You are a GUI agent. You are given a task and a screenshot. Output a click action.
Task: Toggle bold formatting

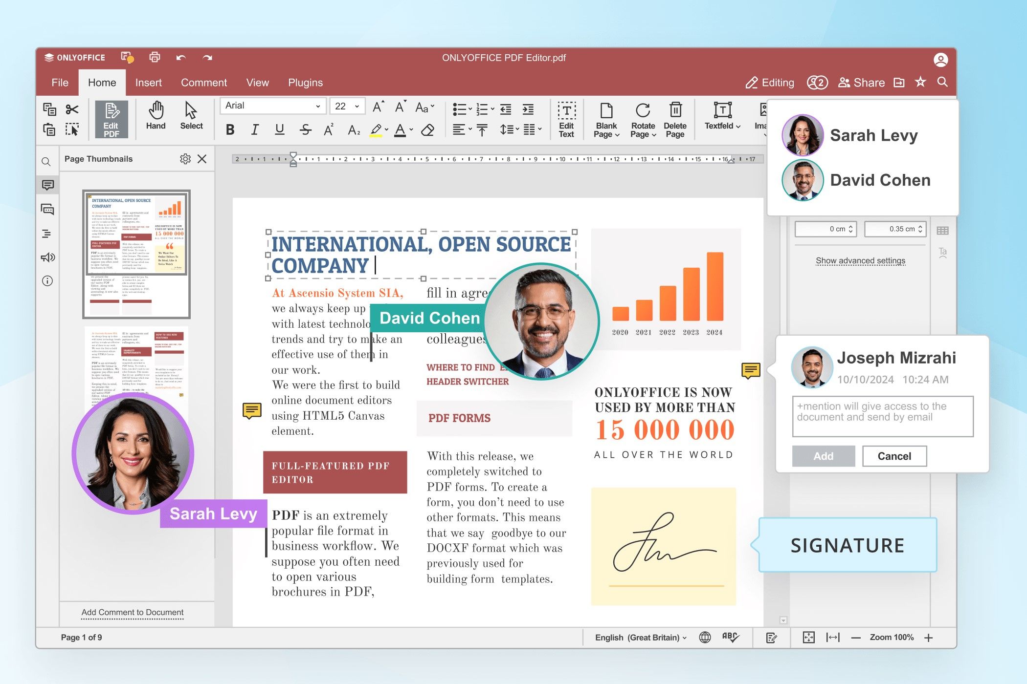click(230, 130)
